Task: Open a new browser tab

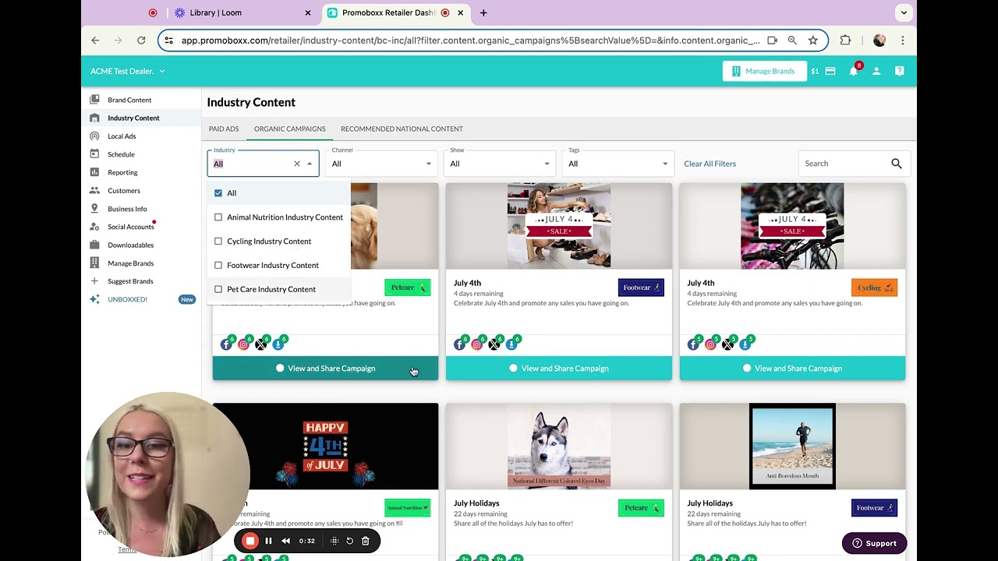Action: point(483,12)
